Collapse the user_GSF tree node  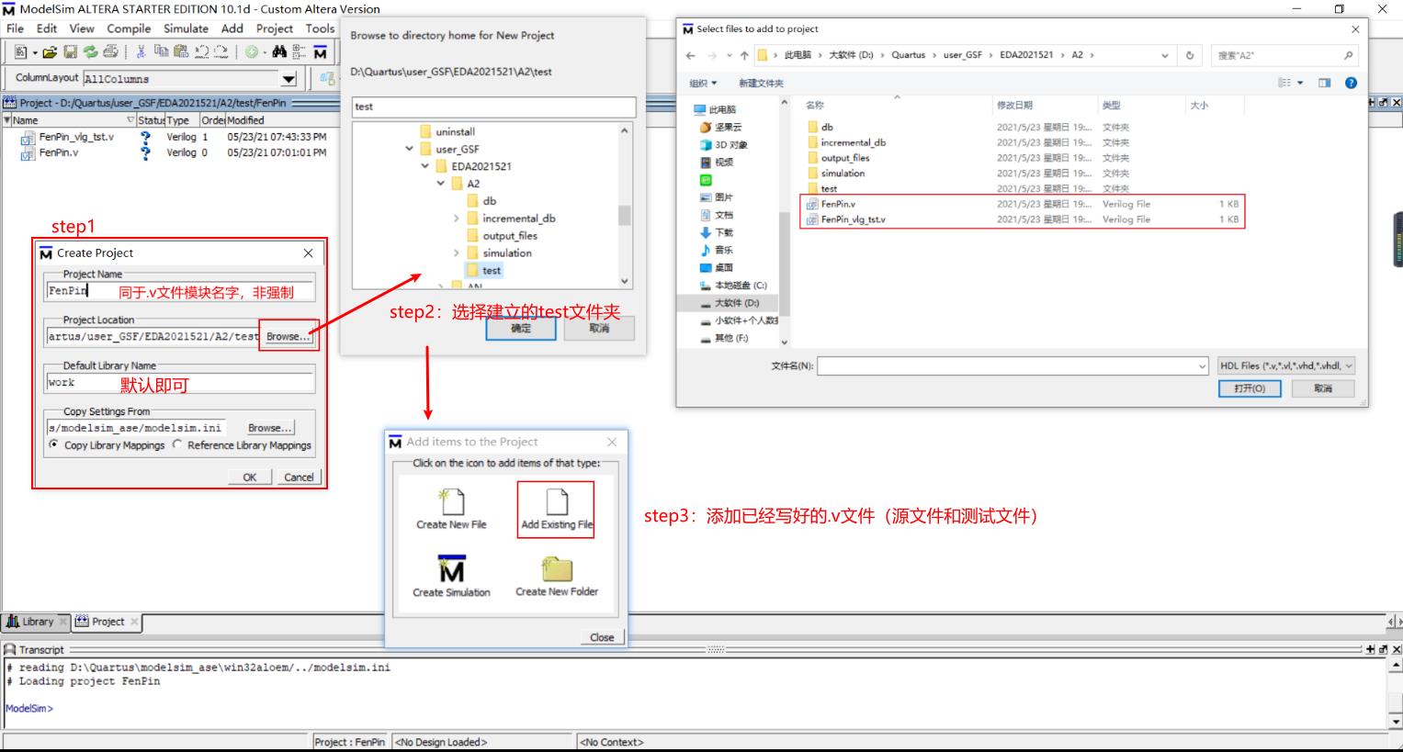click(x=409, y=149)
